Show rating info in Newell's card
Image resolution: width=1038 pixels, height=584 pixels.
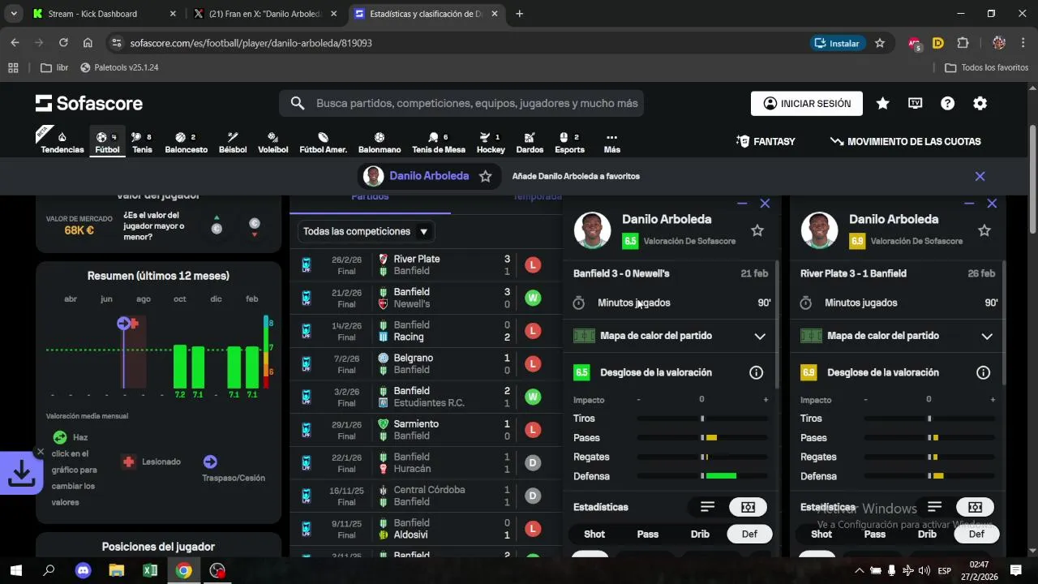pos(757,372)
